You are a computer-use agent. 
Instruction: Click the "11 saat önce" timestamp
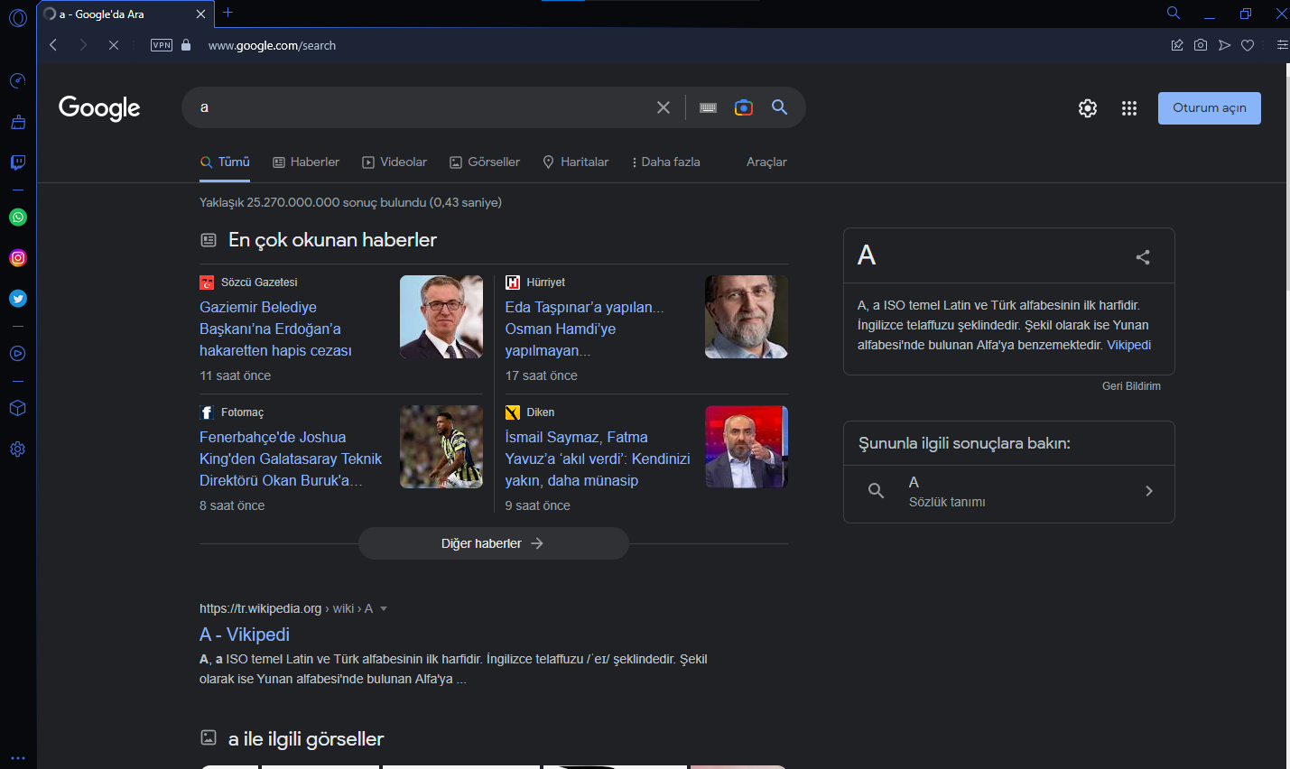point(235,376)
